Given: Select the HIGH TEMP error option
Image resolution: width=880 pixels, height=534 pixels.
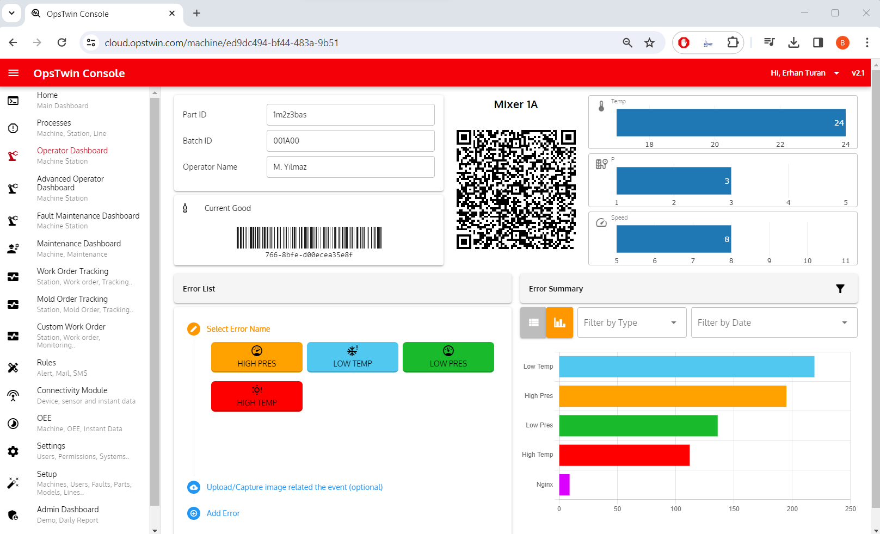Looking at the screenshot, I should coord(256,396).
